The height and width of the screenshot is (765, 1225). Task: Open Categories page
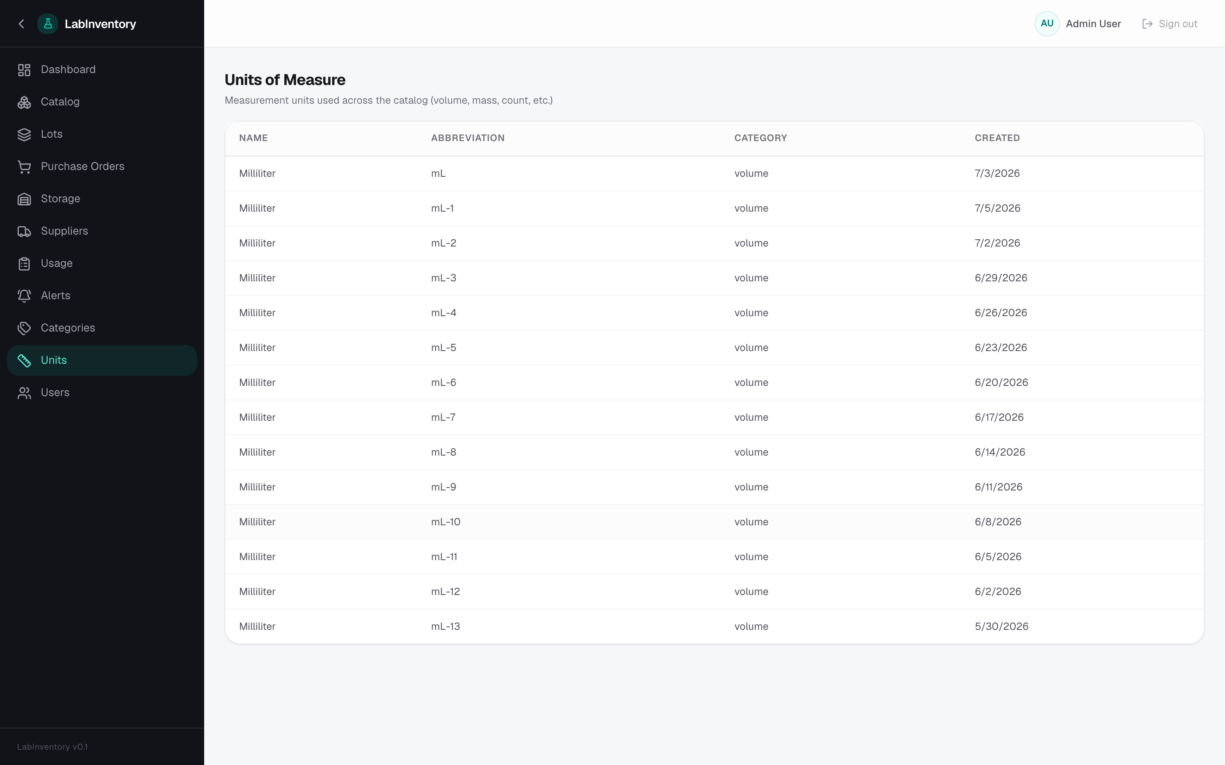coord(102,329)
